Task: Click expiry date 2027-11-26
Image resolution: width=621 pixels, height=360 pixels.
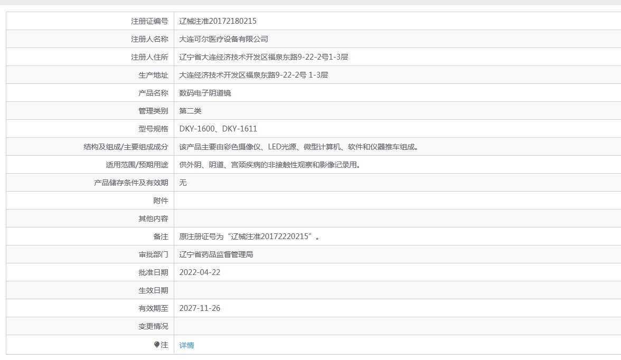Action: [x=200, y=308]
